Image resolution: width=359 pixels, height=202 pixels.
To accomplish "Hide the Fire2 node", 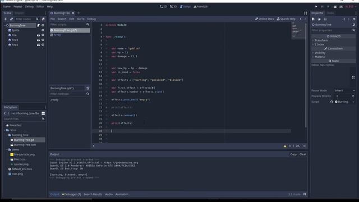I will click(x=43, y=45).
